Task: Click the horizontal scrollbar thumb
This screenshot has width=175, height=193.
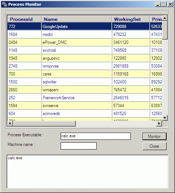Action: coord(44,124)
